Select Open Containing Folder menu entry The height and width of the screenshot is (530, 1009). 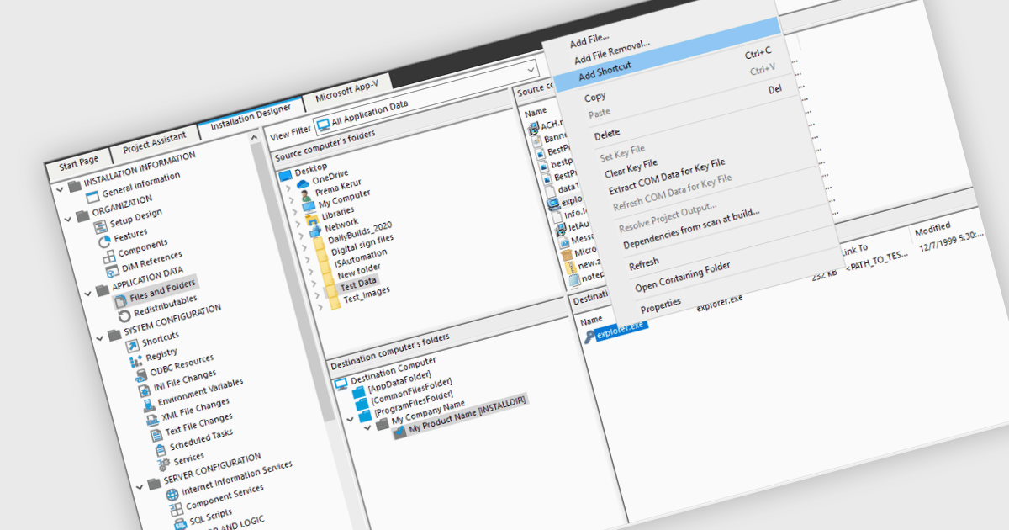click(x=682, y=276)
